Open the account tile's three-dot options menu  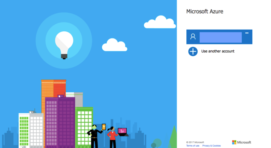pos(247,33)
